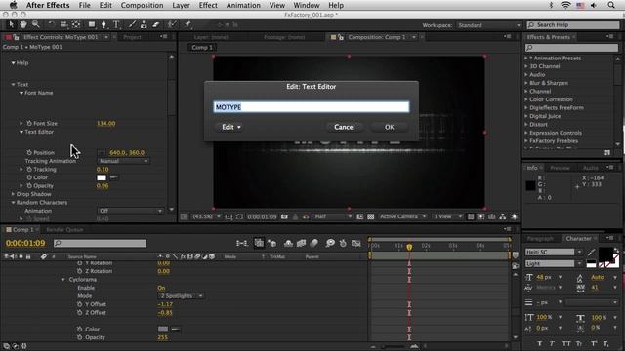Switch to the Paragraph tab
625x351 pixels.
coord(540,238)
